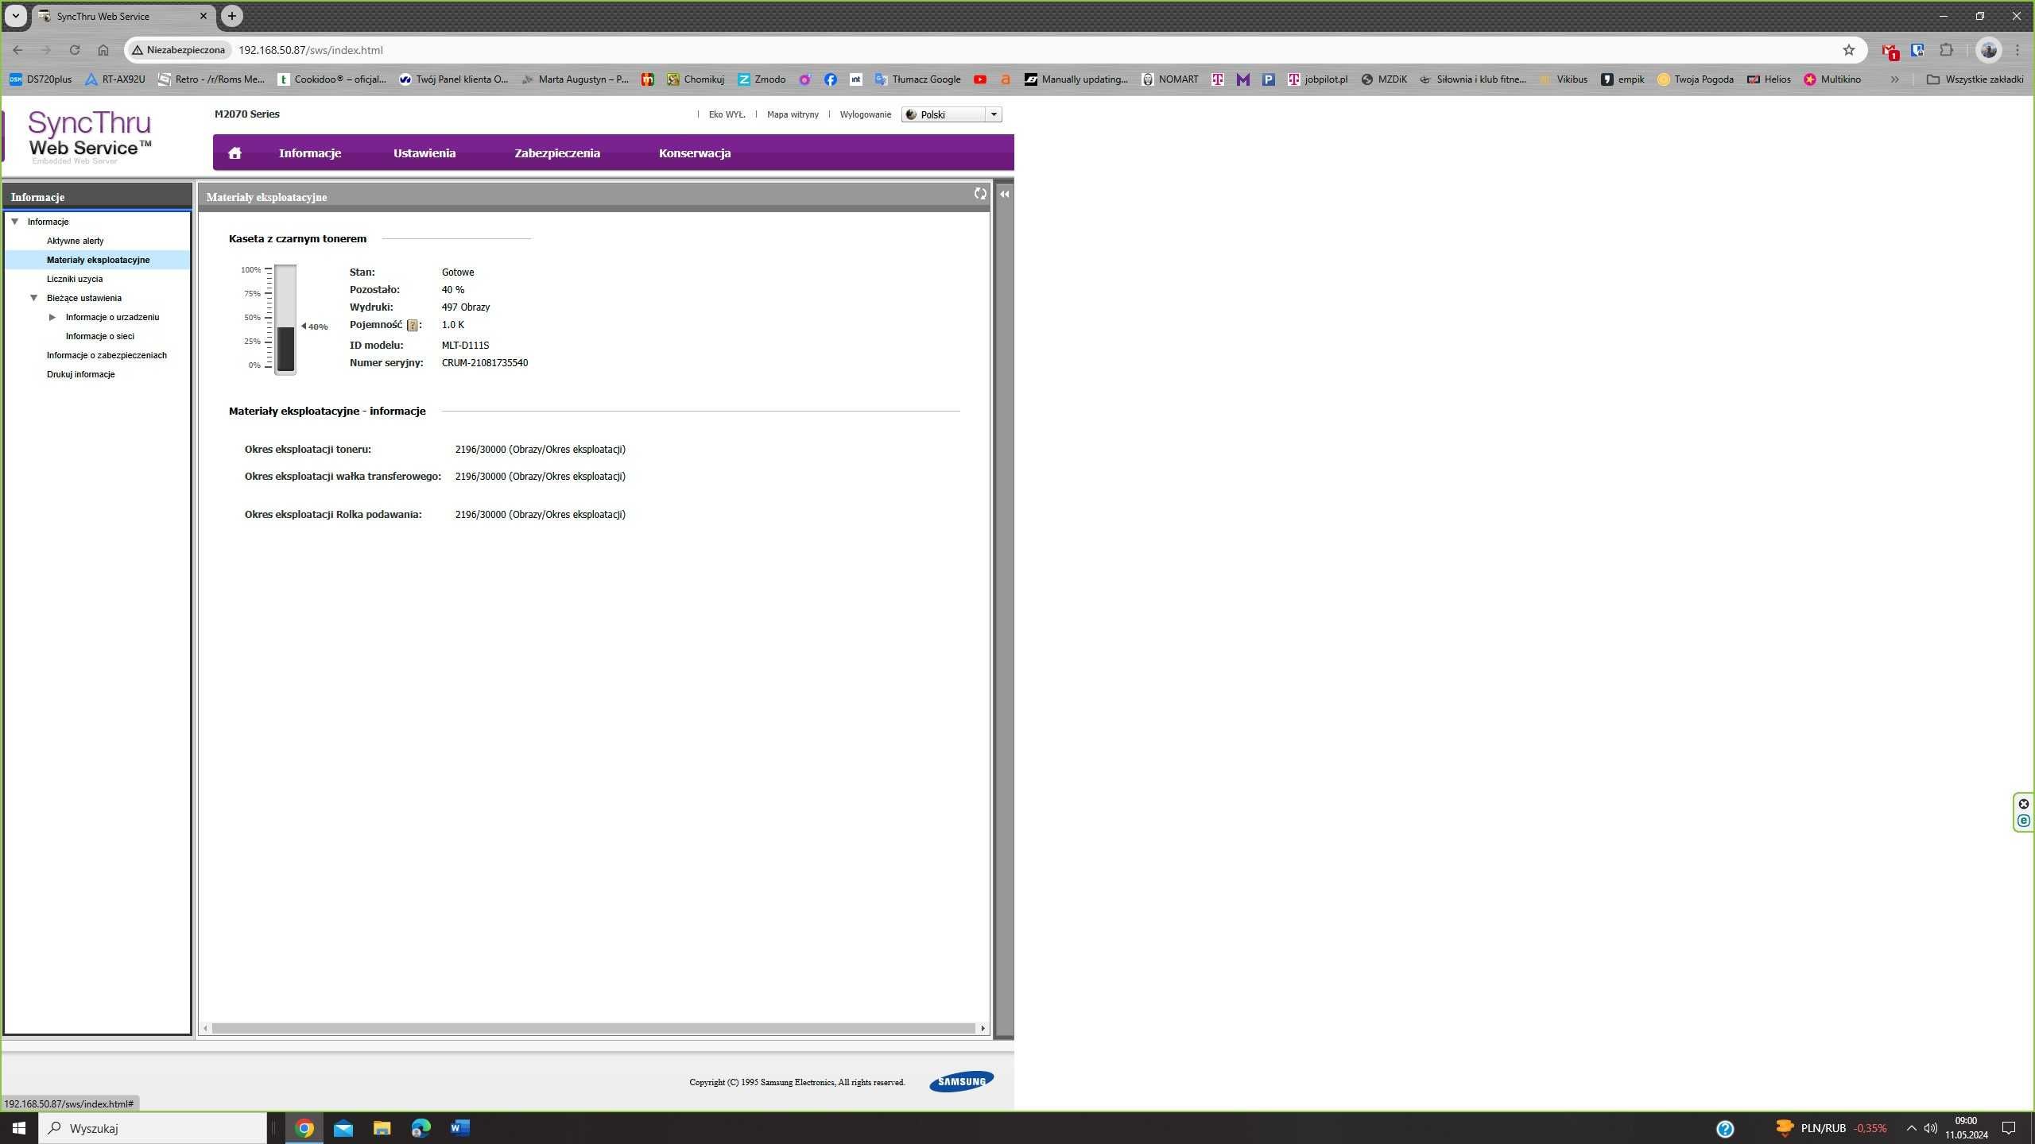Open the taskbar help question-mark icon
Image resolution: width=2035 pixels, height=1144 pixels.
(1725, 1129)
